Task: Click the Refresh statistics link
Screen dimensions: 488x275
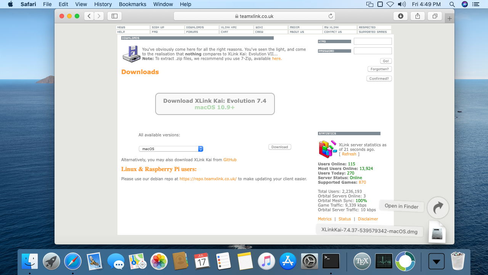Action: click(349, 154)
